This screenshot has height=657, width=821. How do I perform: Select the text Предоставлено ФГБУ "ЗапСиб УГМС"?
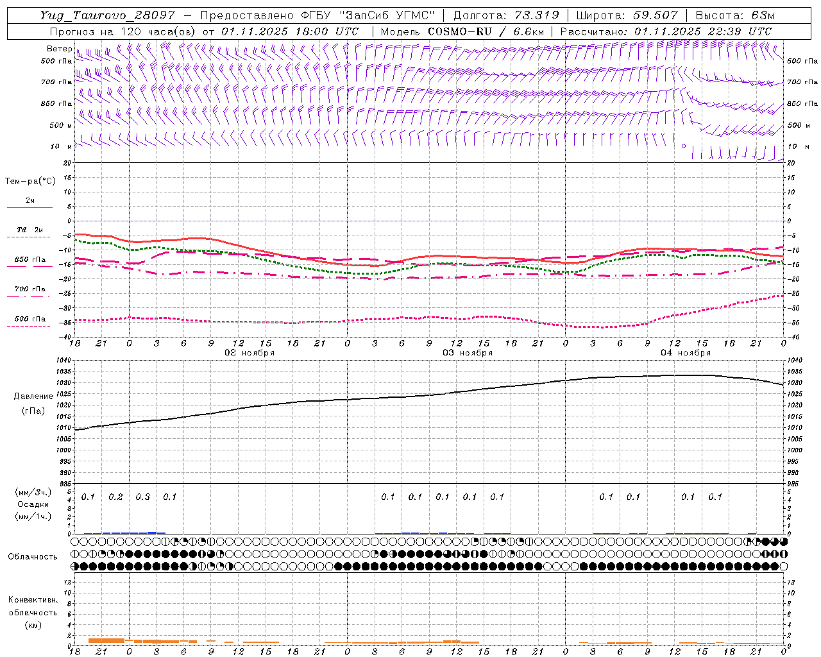[318, 15]
